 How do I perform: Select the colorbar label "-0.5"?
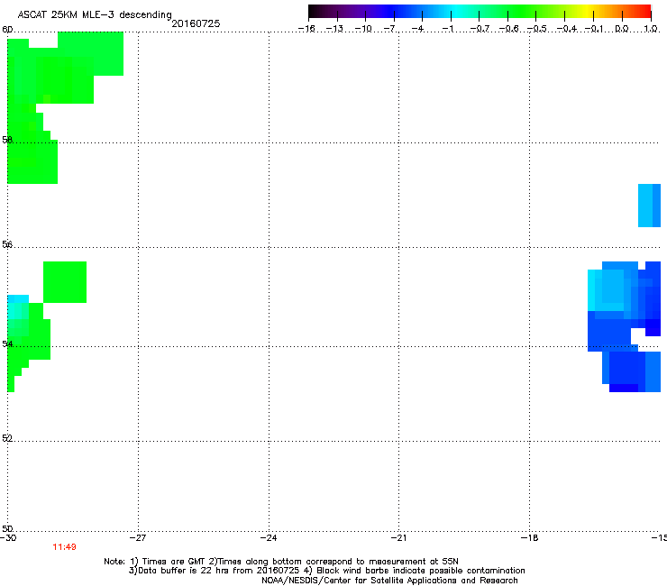537,29
